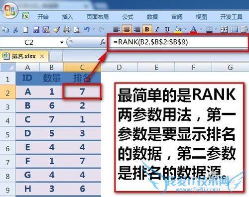Open the 公式 ribbon tab
The height and width of the screenshot is (197, 249).
click(x=127, y=17)
